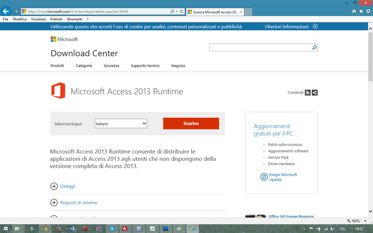The image size is (373, 233).
Task: Expand the Dettagli section
Action: coord(54,186)
